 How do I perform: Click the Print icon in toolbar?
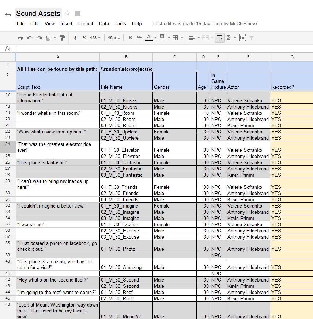pyautogui.click(x=20, y=38)
